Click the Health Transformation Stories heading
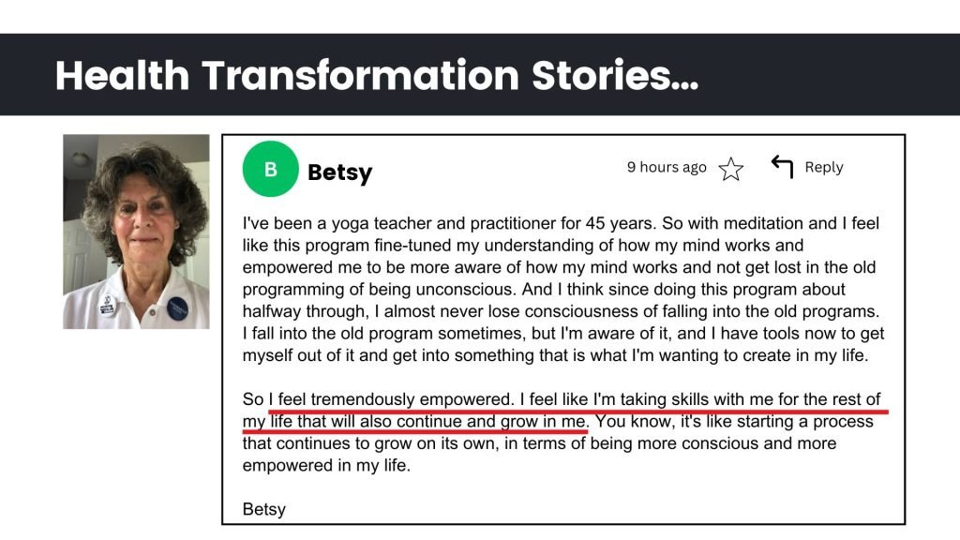Screen dimensions: 960x540 tap(377, 75)
